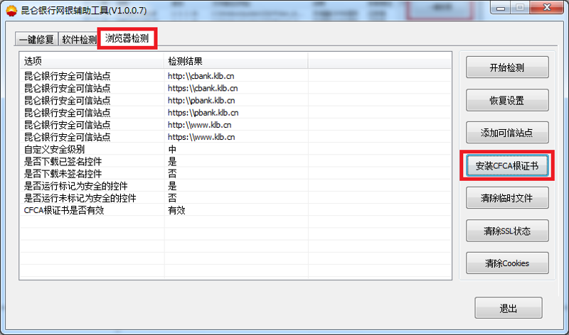
Task: Click the 清除临时文件 button
Action: click(506, 198)
